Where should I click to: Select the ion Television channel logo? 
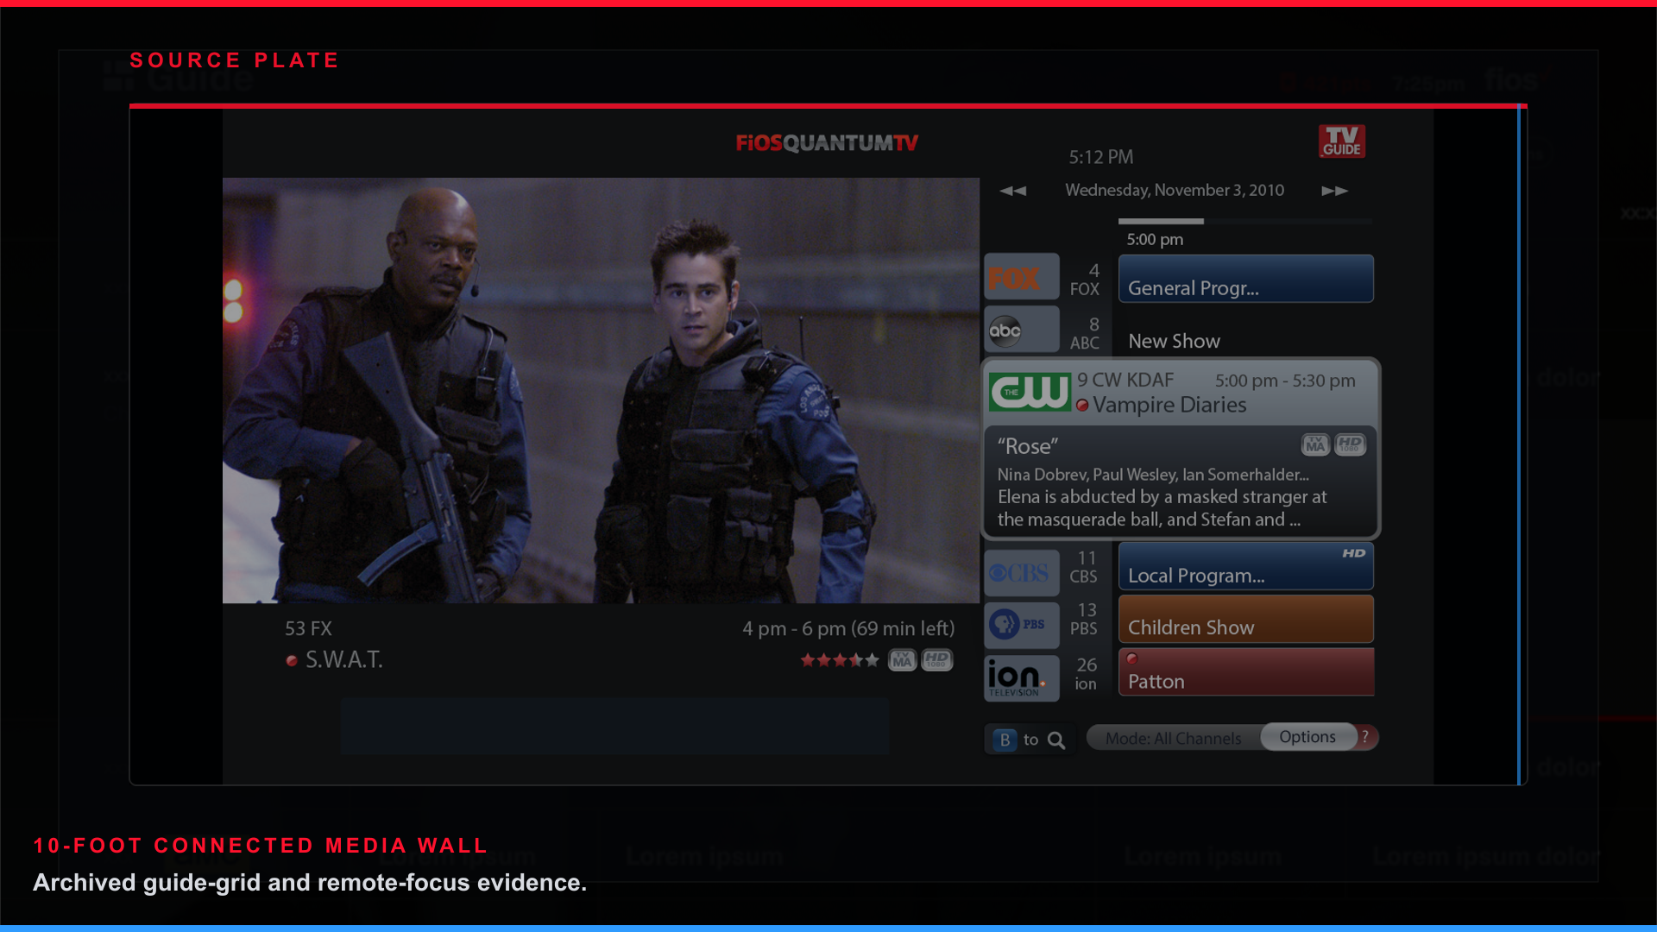tap(1022, 677)
